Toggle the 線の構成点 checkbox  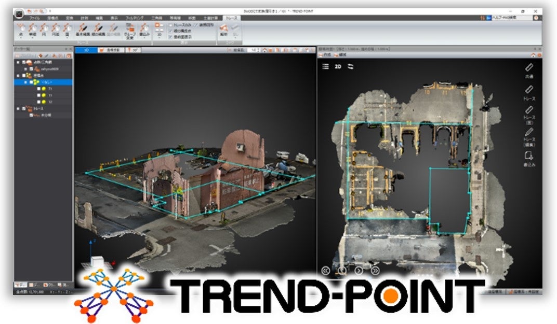click(x=170, y=31)
